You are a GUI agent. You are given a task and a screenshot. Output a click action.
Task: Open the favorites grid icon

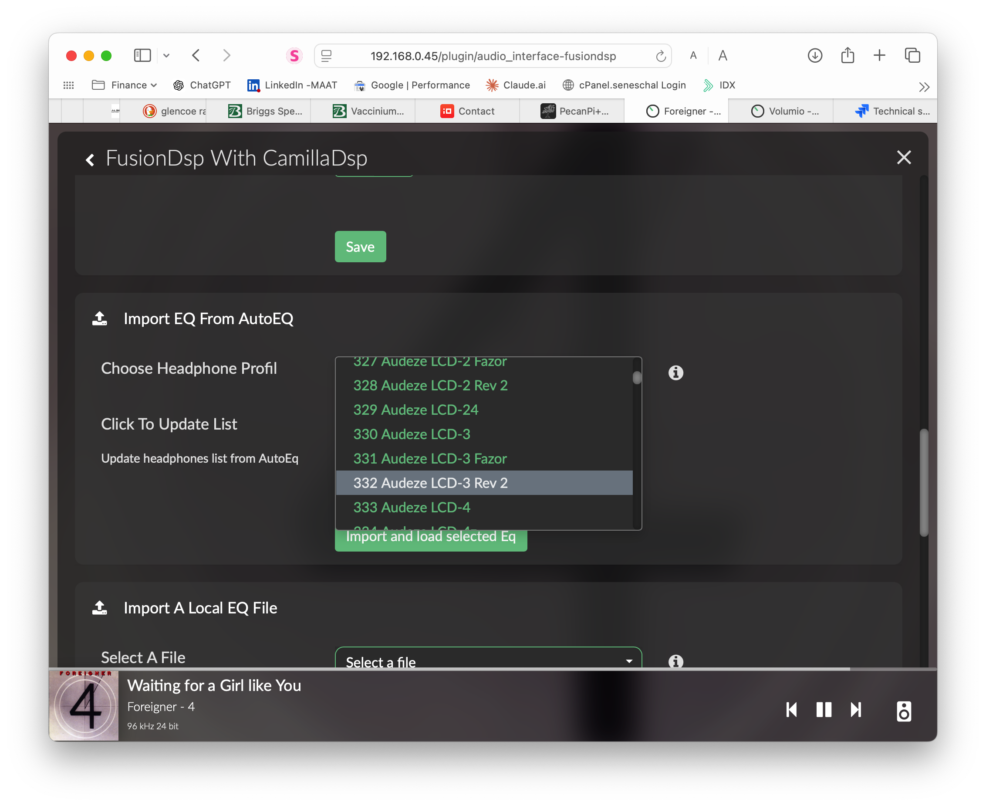69,85
